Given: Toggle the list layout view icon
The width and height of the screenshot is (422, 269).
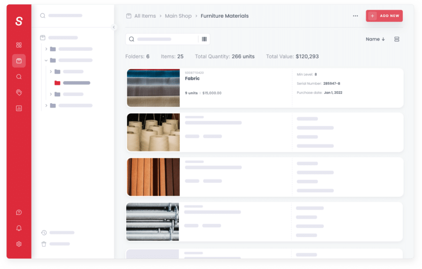Looking at the screenshot, I should pos(397,39).
